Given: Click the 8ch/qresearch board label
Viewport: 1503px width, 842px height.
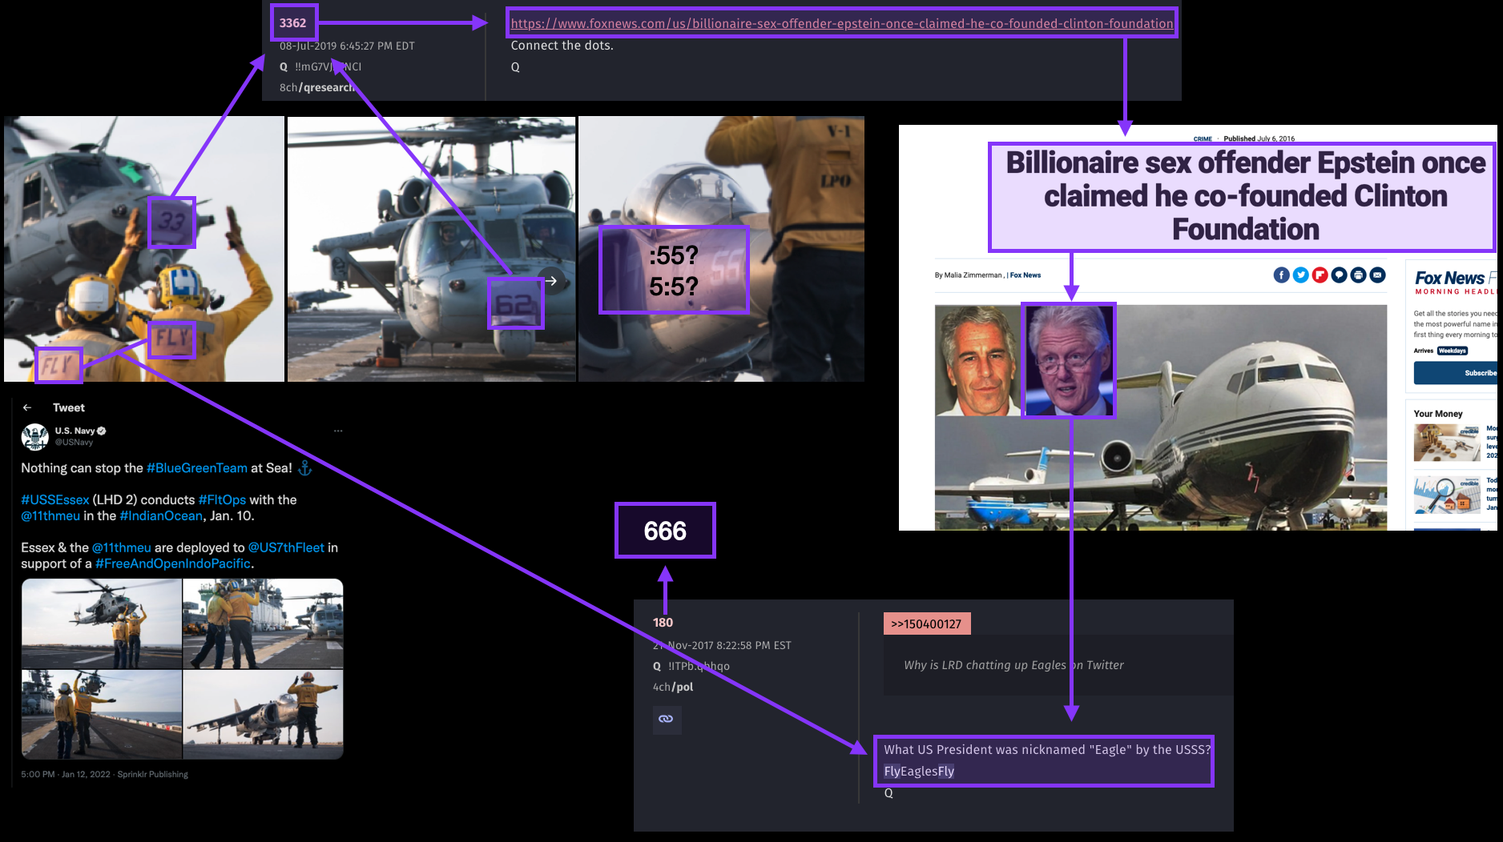Looking at the screenshot, I should [316, 87].
